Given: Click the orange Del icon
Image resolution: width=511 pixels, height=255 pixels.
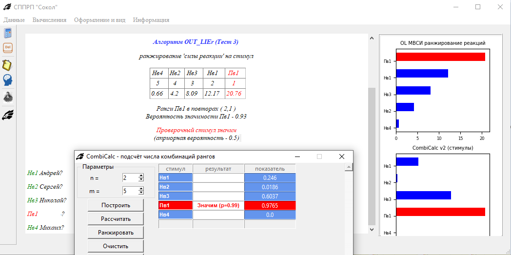Looking at the screenshot, I should 8,48.
